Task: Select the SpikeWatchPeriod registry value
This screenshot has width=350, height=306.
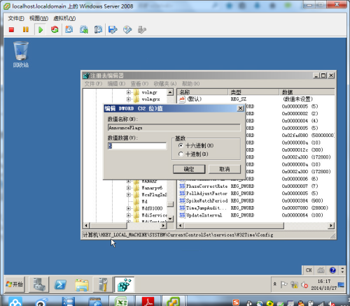Action: (x=206, y=201)
